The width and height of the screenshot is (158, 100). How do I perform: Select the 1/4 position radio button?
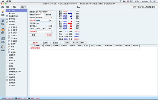click(42, 29)
